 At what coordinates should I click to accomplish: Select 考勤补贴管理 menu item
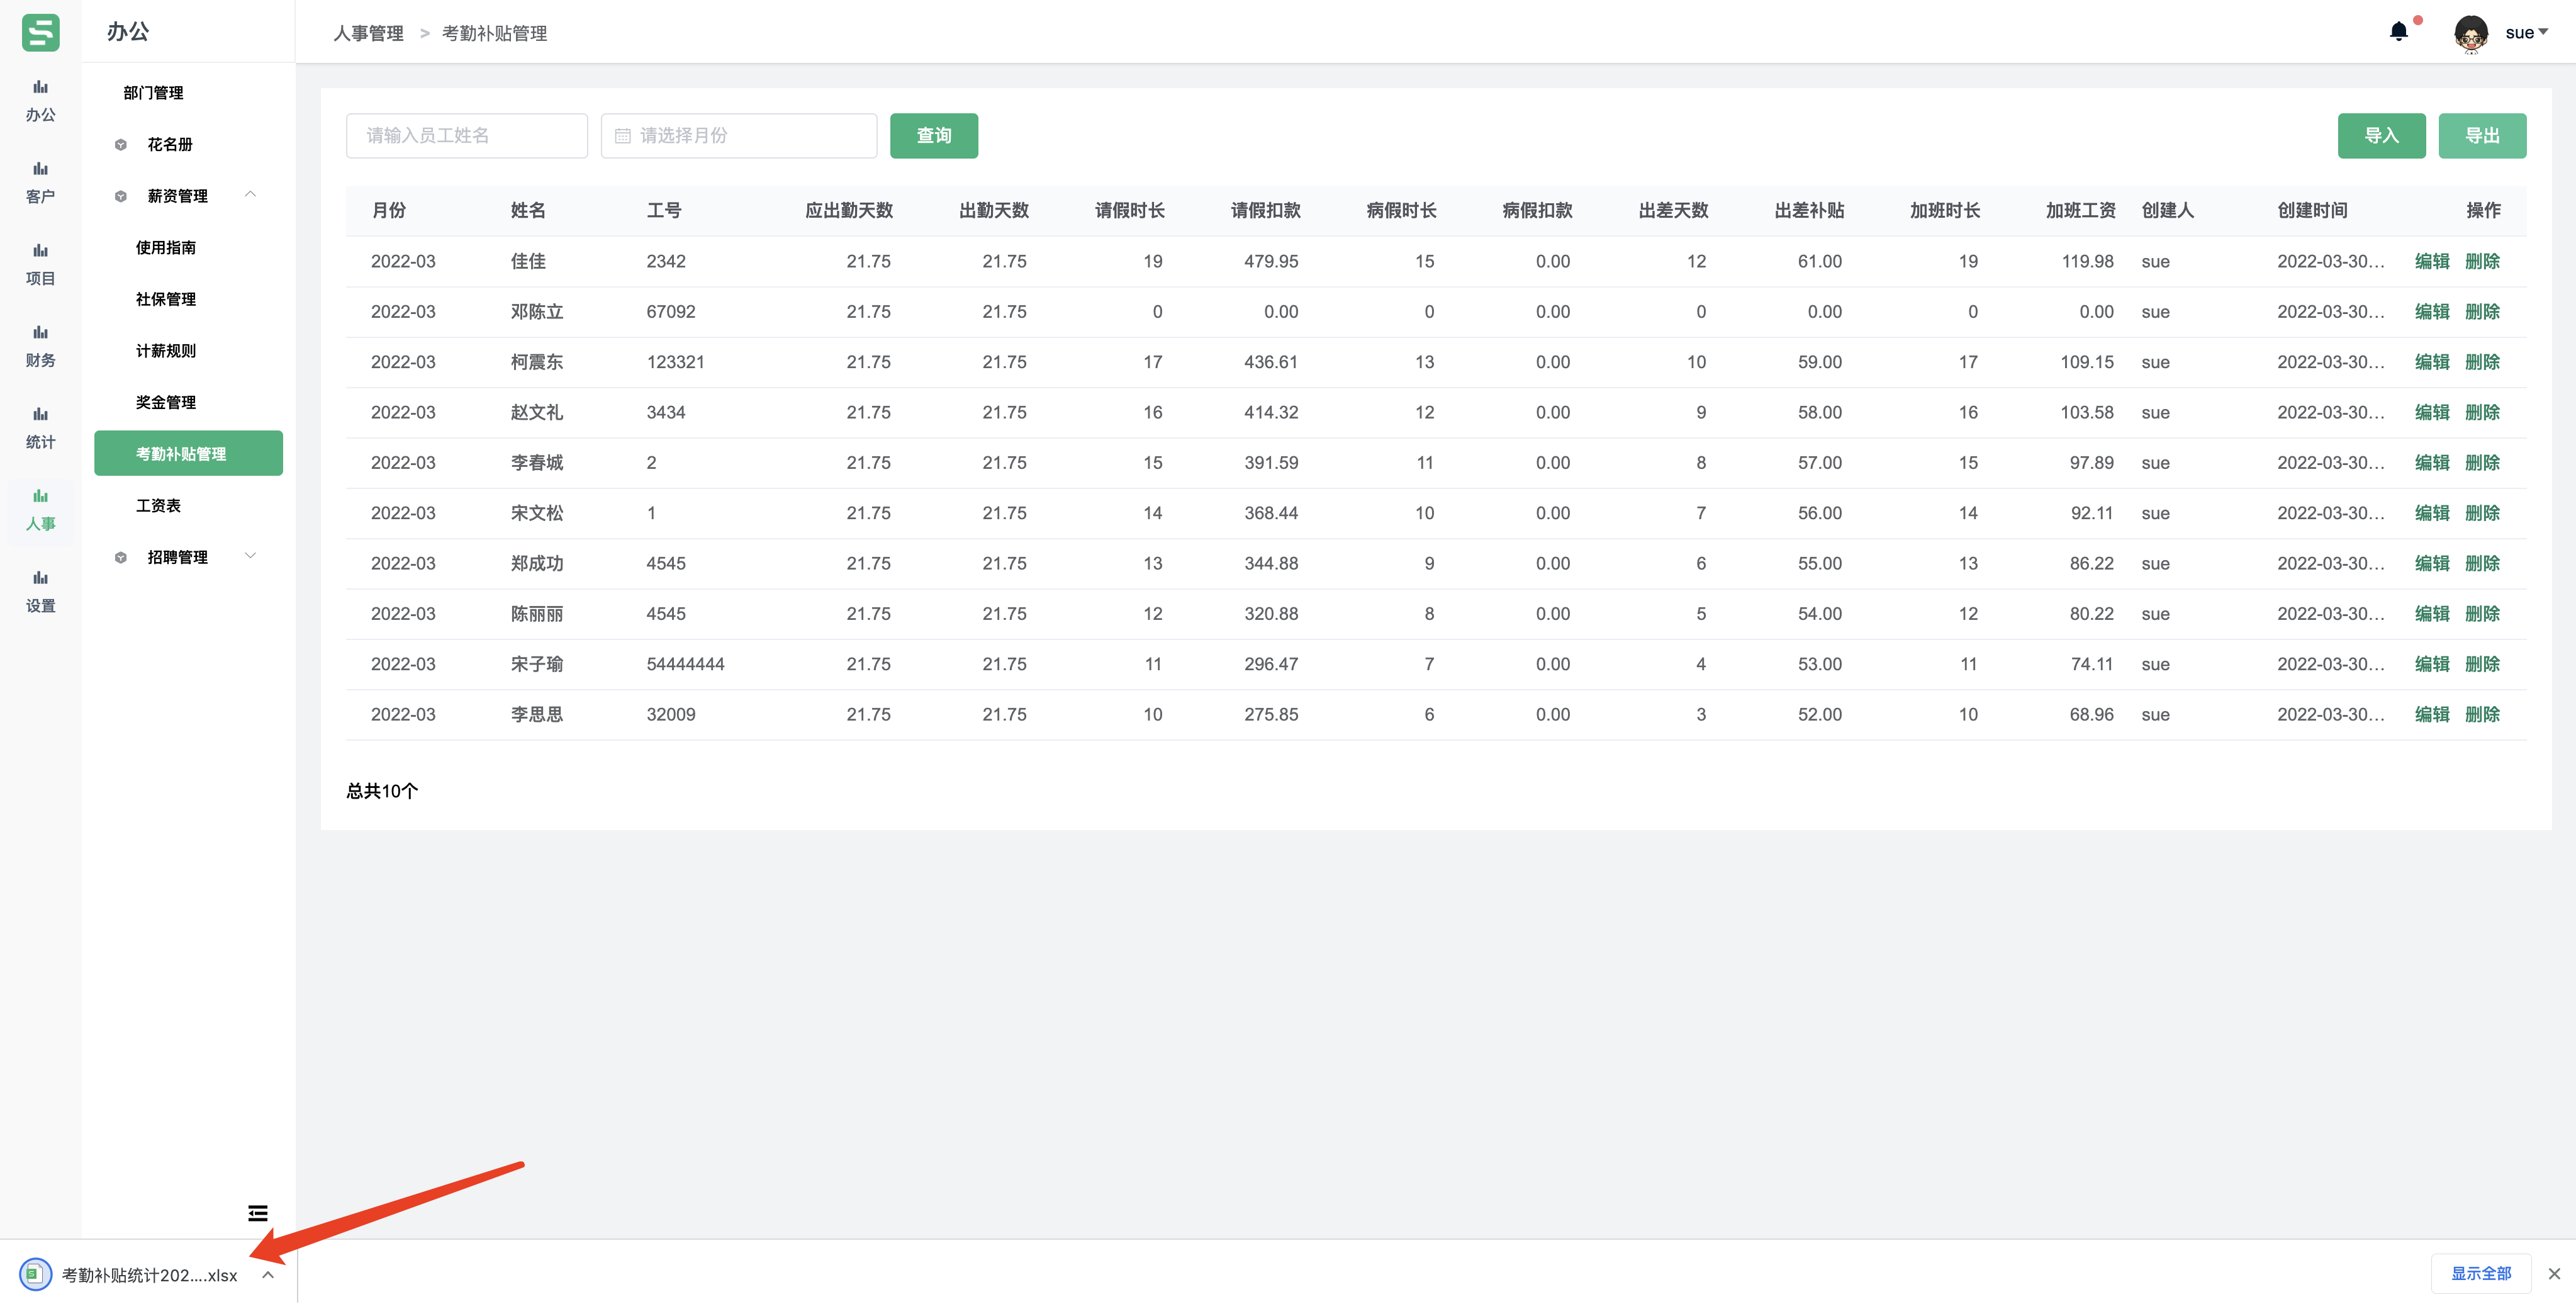tap(188, 453)
